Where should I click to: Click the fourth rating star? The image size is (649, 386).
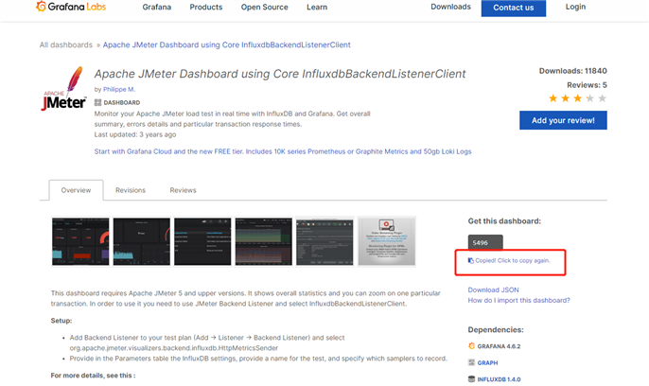589,98
